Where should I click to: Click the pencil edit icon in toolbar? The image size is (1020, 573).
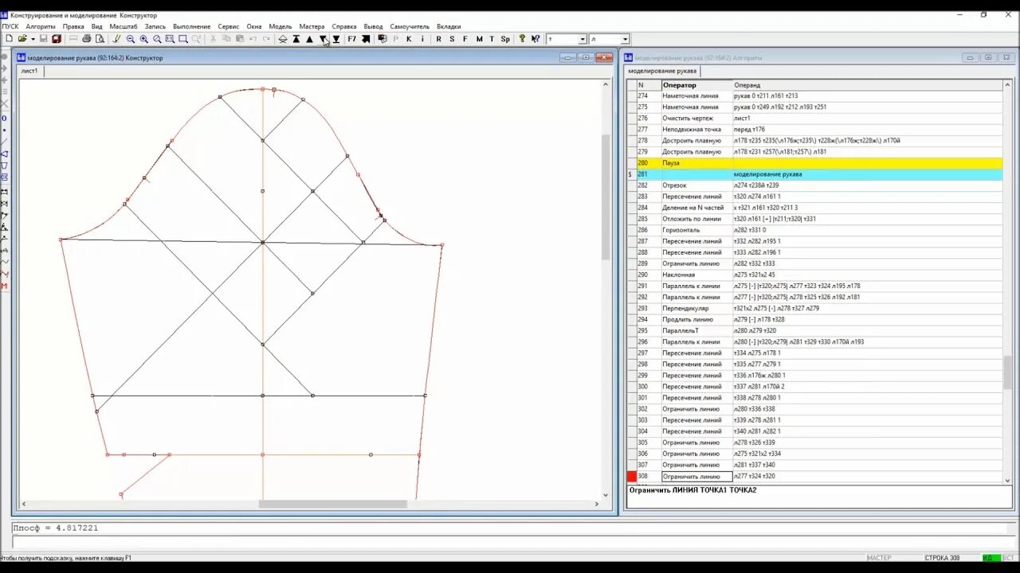(116, 39)
